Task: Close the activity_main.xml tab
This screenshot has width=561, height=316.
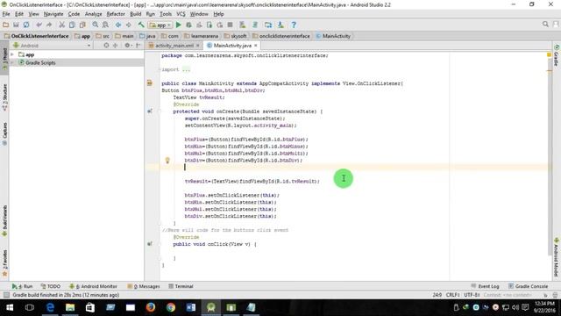Action: (x=197, y=46)
